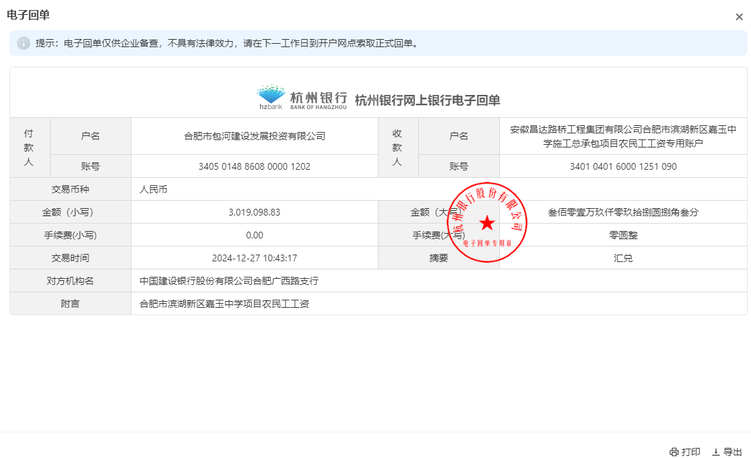The width and height of the screenshot is (751, 458).
Task: Click the payee name starting 安徽昌达路桥工程集团
Action: coord(623,136)
